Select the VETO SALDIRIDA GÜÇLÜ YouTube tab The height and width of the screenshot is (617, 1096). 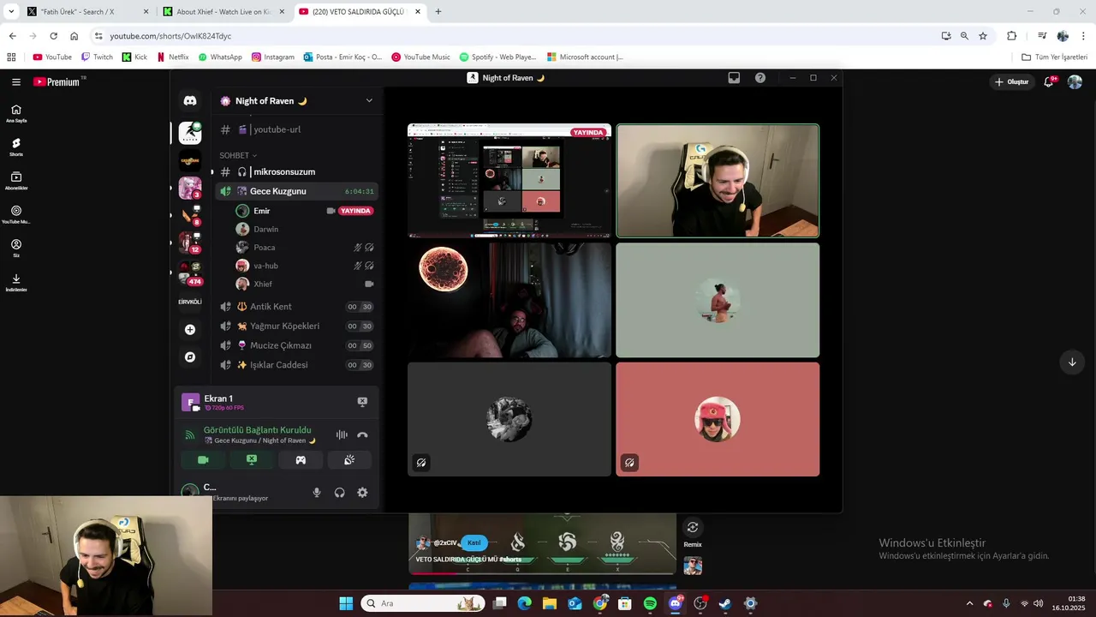(x=360, y=12)
